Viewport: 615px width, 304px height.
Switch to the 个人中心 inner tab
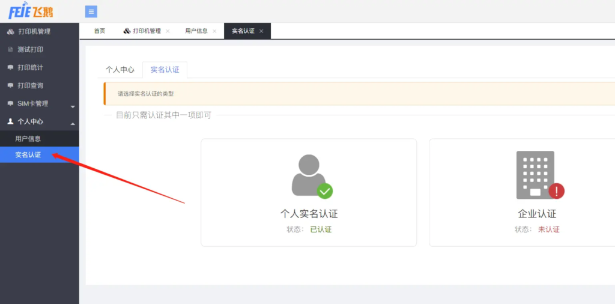[x=120, y=70]
